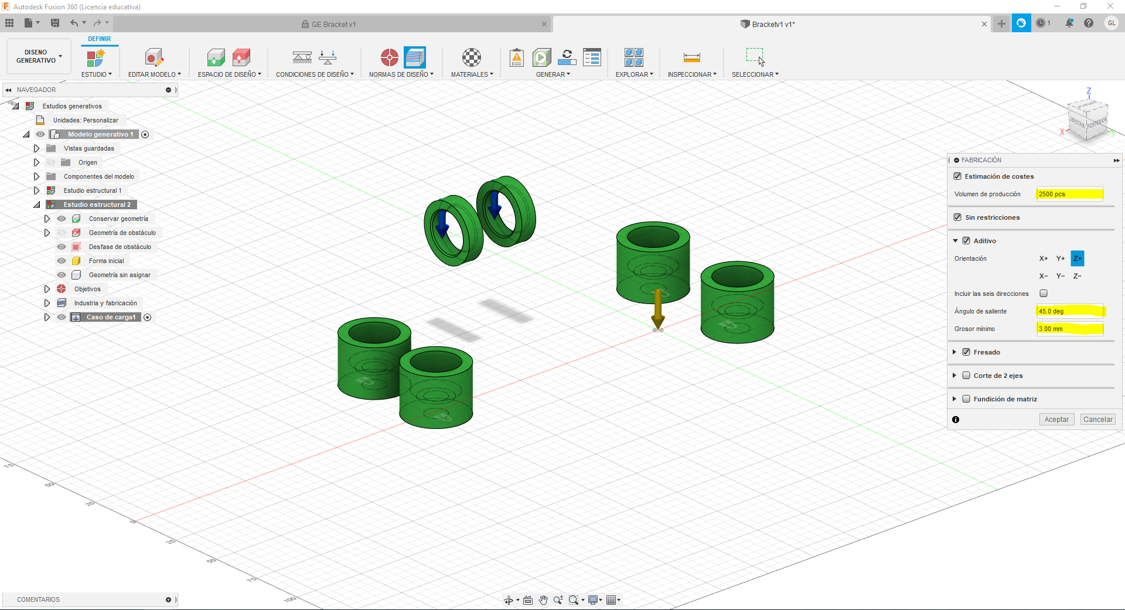Select Geometría sin asignar tree item

click(x=120, y=275)
